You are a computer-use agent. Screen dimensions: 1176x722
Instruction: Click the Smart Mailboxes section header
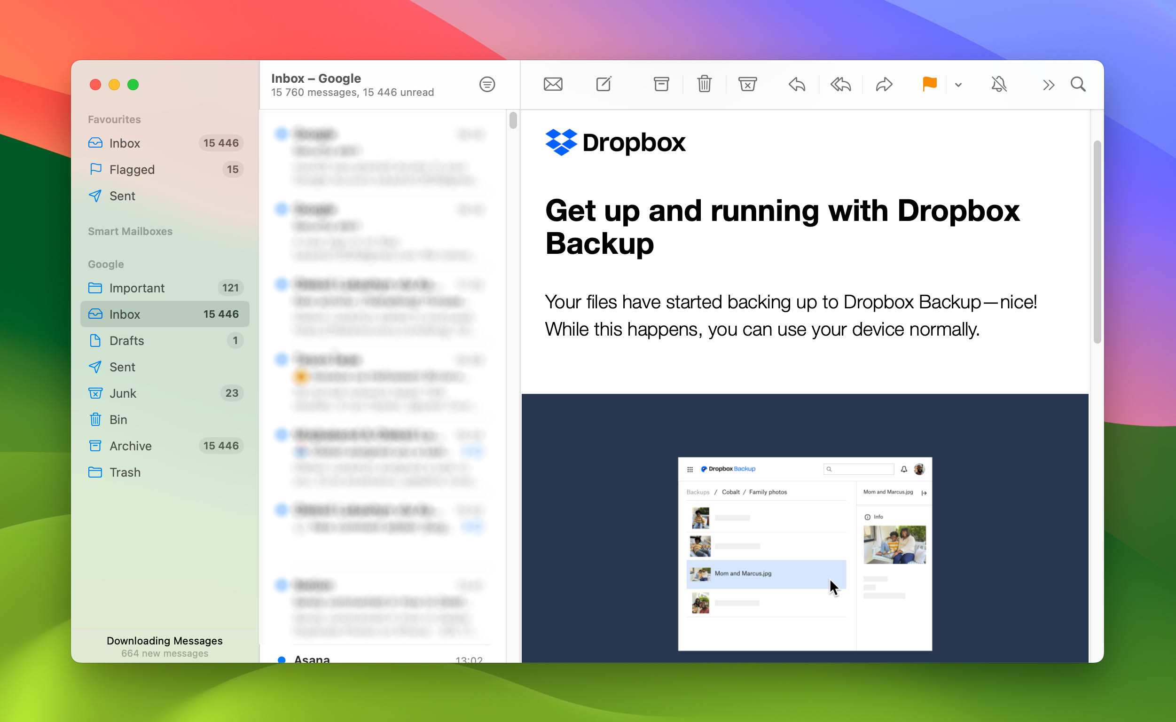click(130, 231)
